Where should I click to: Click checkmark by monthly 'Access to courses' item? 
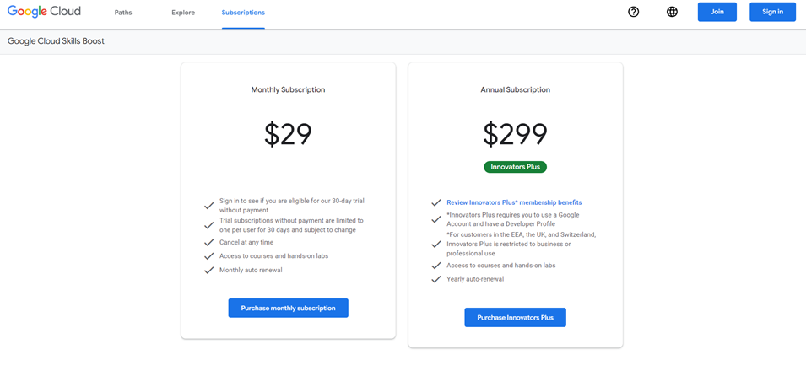pyautogui.click(x=208, y=255)
